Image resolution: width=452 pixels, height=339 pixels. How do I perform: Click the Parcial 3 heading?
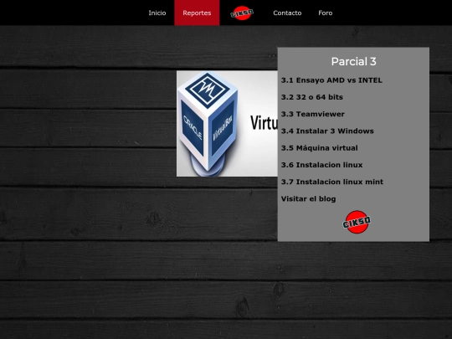pyautogui.click(x=354, y=61)
